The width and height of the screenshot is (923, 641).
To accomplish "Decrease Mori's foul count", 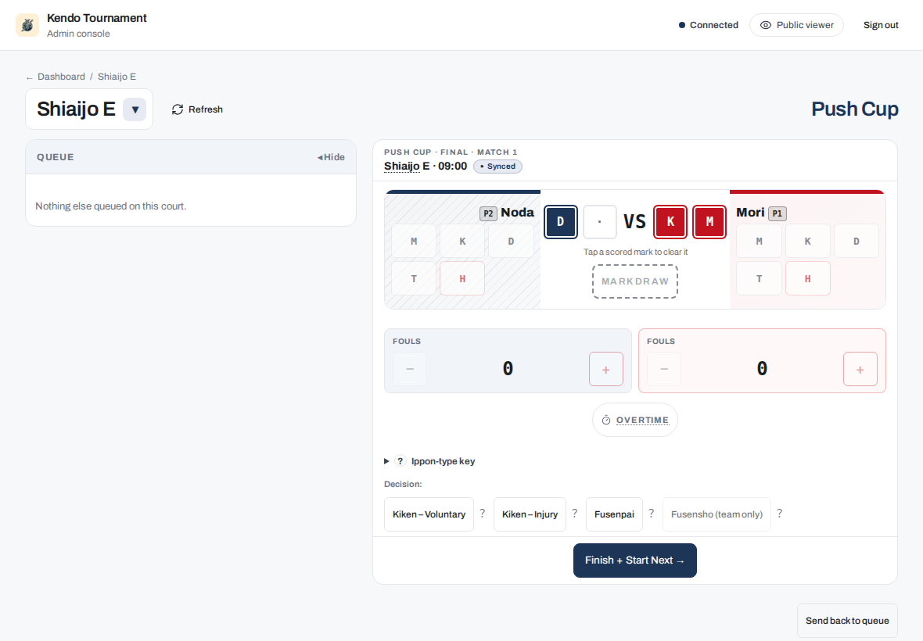I will (664, 369).
